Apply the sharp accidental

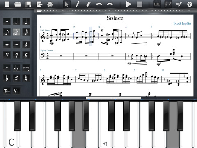(x=16, y=79)
